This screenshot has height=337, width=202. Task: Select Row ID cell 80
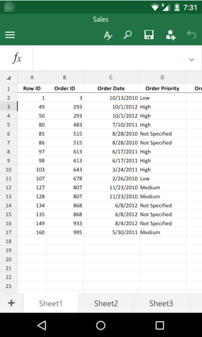point(32,125)
